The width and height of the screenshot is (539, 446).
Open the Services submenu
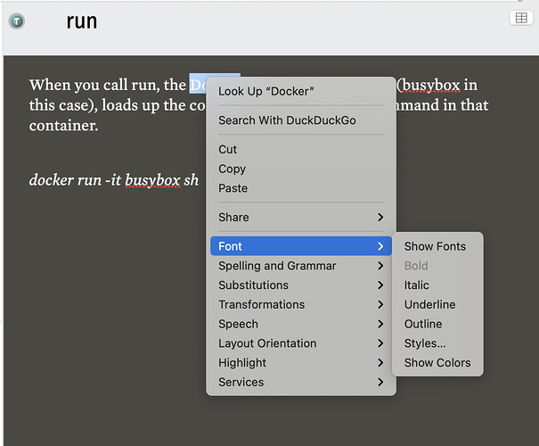[301, 382]
